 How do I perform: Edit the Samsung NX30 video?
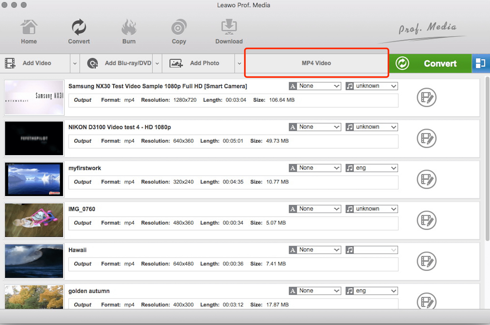tap(427, 97)
